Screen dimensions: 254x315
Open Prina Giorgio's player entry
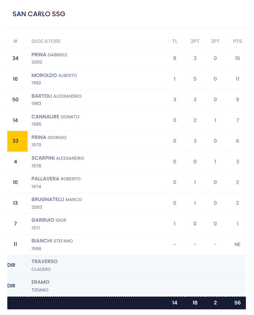[x=49, y=137]
